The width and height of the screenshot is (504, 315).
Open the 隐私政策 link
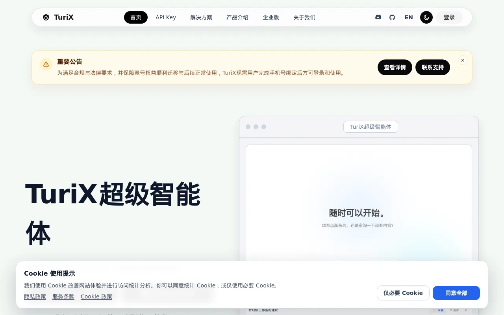(35, 296)
